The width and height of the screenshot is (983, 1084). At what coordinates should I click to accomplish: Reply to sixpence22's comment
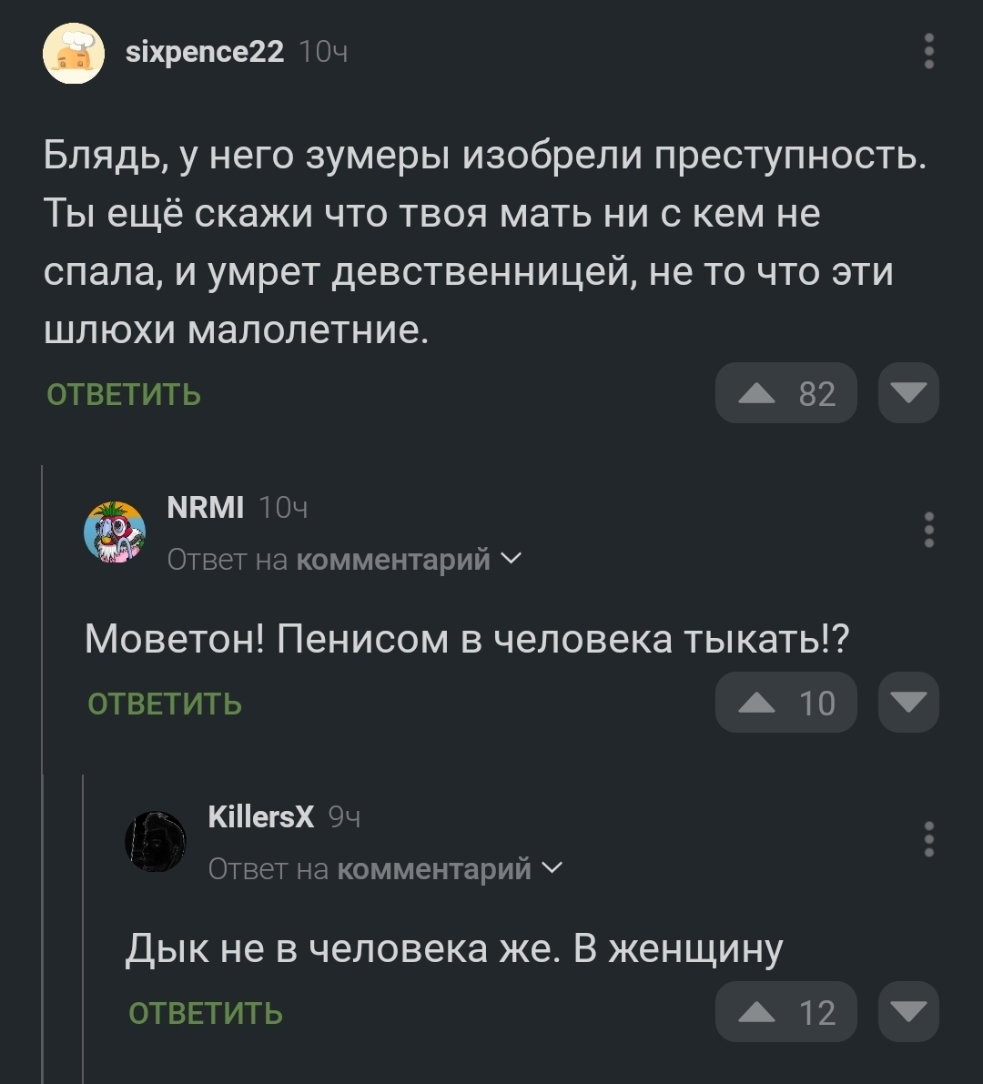point(124,395)
